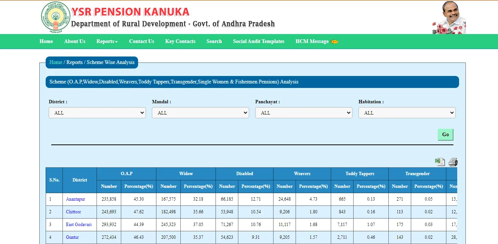
Task: Click East Godavari O.A.P number 293,932
Action: [x=109, y=225]
